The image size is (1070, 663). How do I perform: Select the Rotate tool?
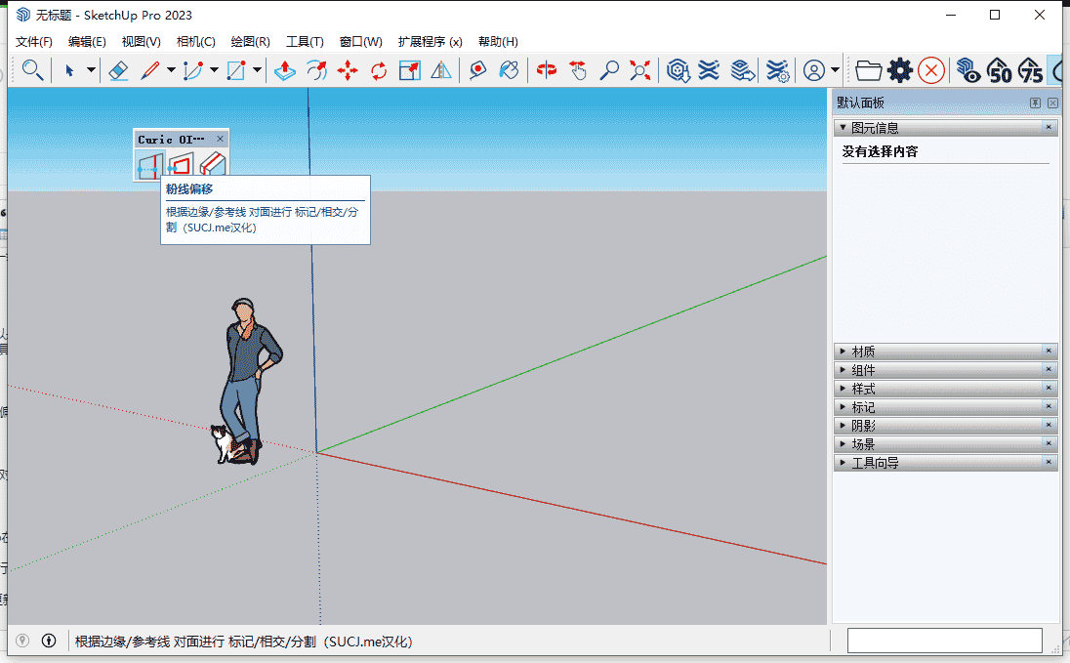coord(379,70)
